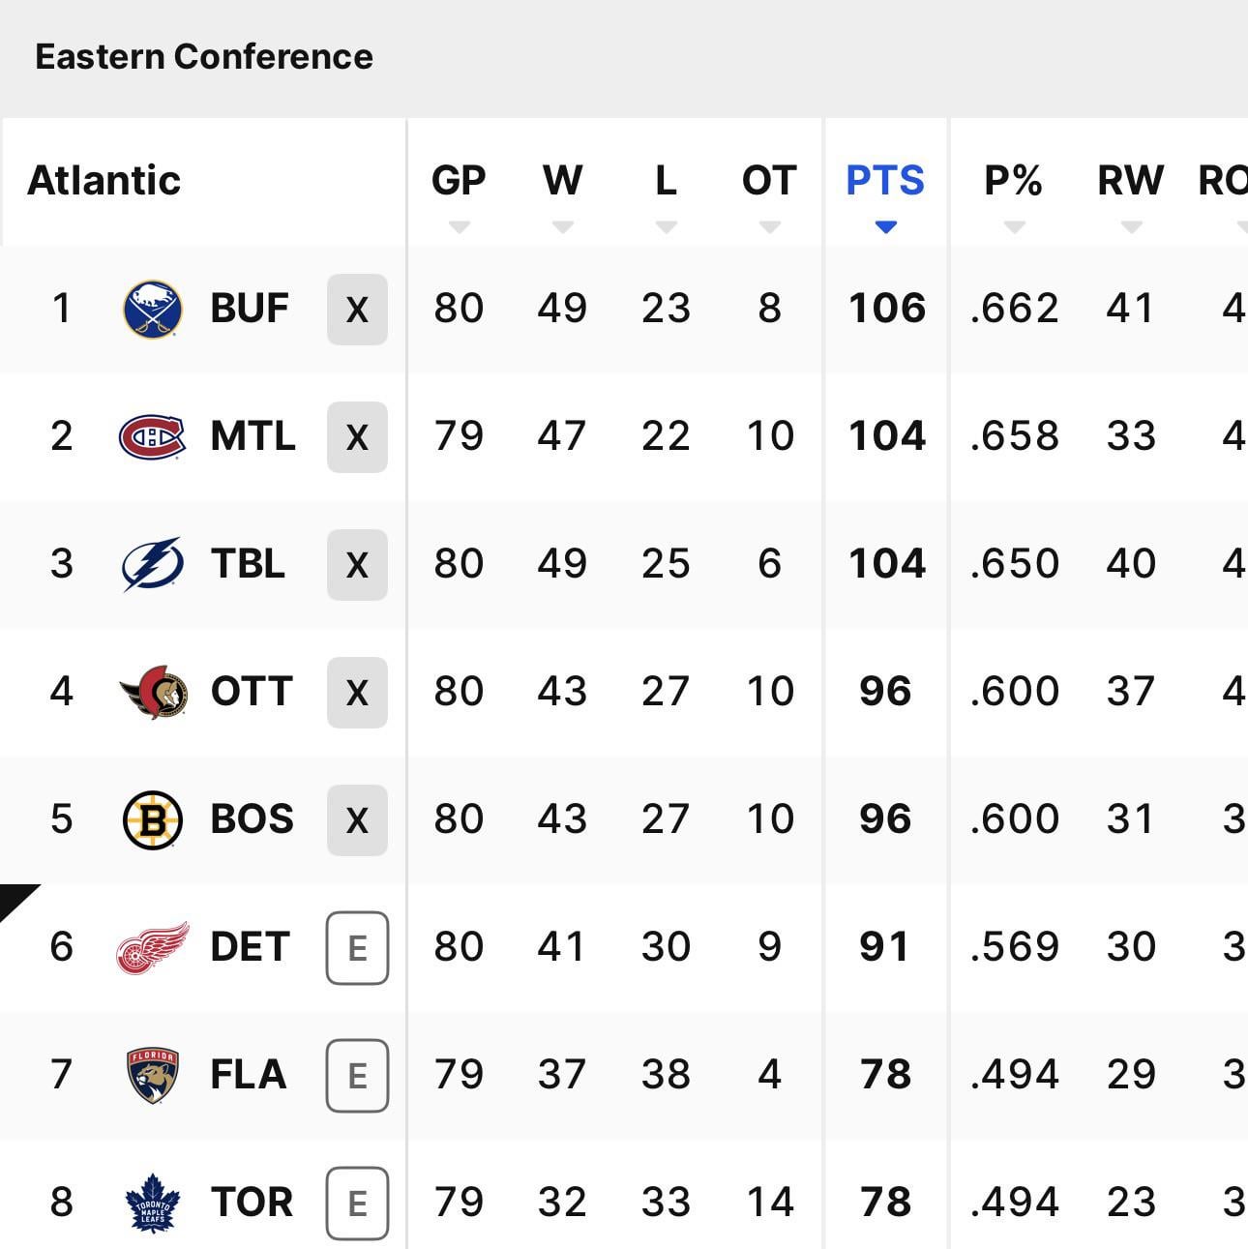Click the Ottawa Senators team logo
Viewport: 1248px width, 1249px height.
click(154, 693)
